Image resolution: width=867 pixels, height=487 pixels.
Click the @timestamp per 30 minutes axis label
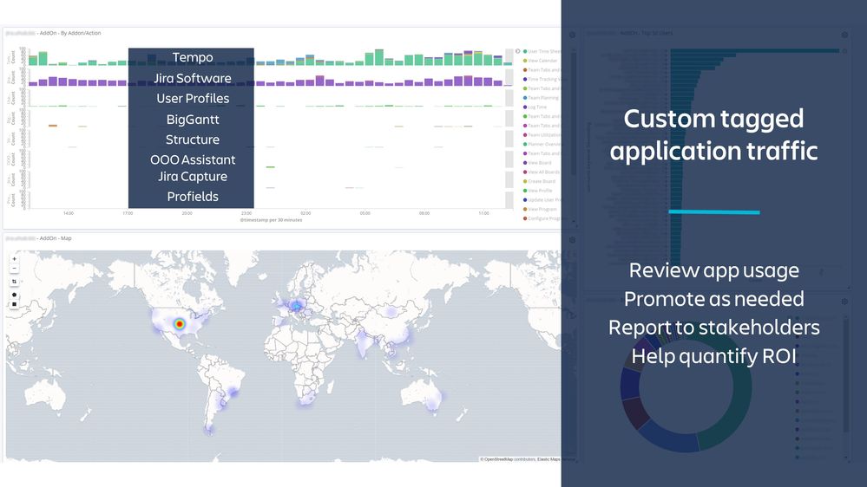271,220
